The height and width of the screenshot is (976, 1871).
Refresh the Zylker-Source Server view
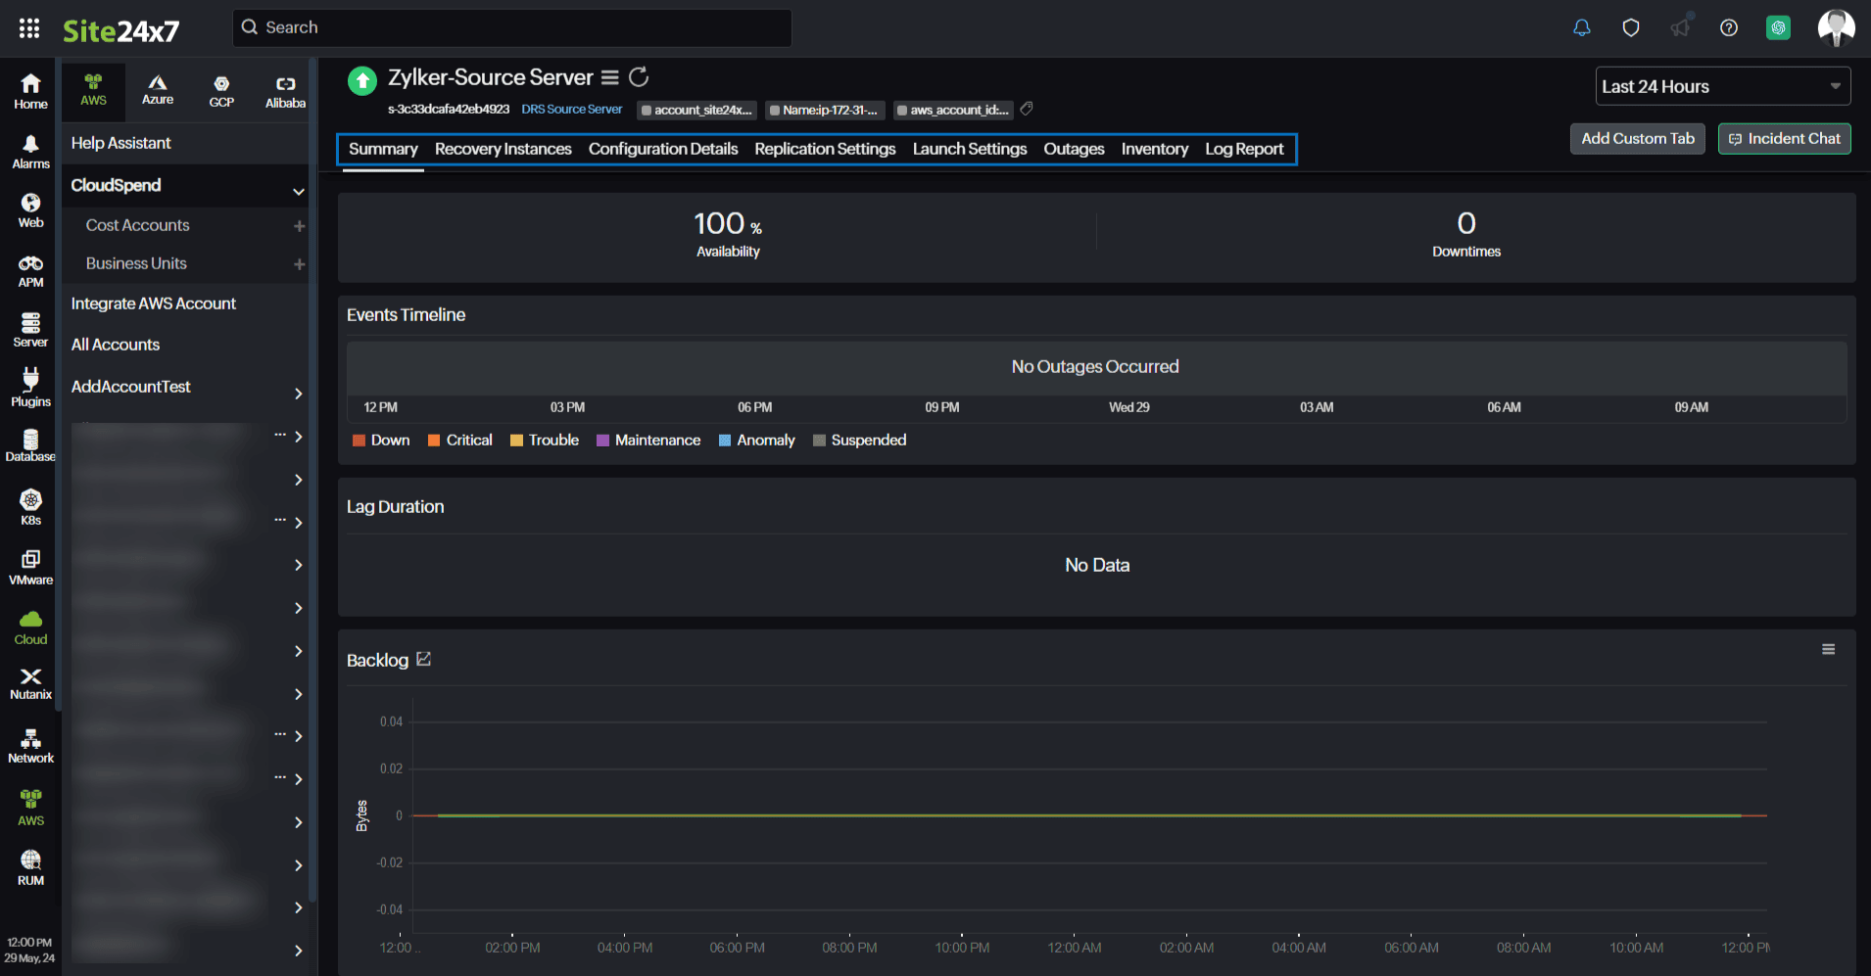639,76
